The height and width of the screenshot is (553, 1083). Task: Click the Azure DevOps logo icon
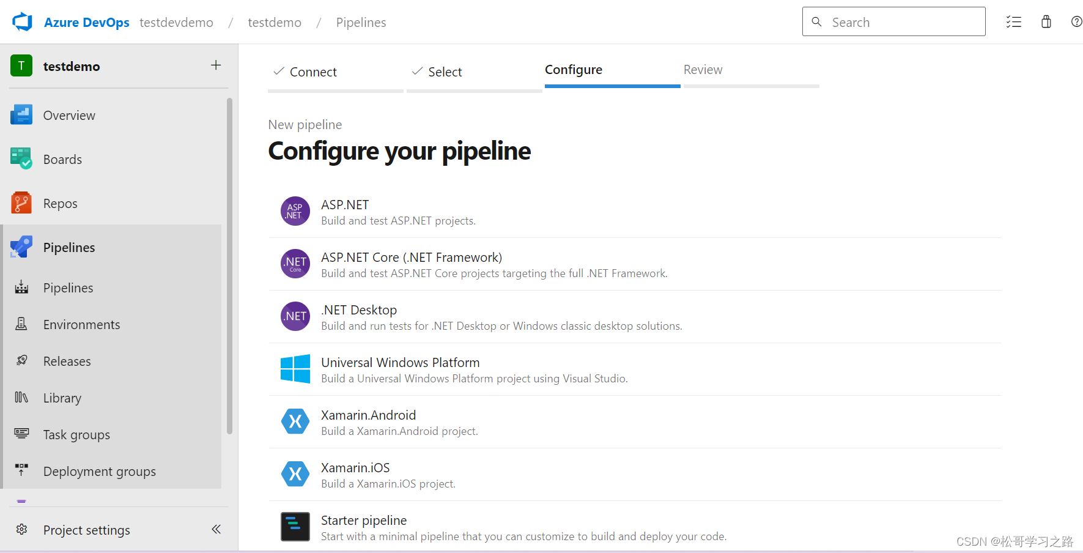click(x=23, y=22)
